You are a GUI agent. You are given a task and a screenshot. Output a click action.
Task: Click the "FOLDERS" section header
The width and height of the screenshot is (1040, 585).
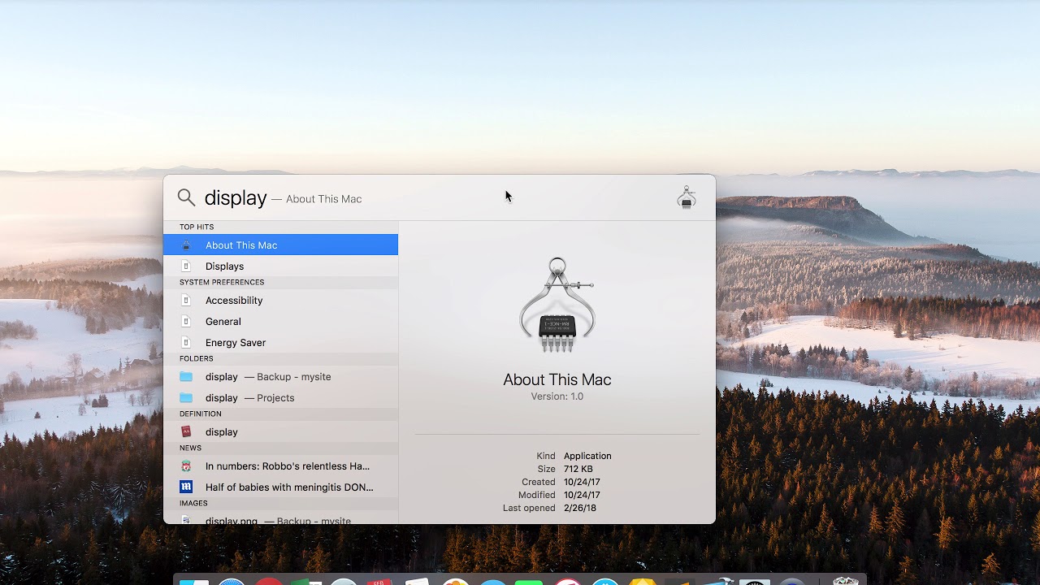point(197,358)
